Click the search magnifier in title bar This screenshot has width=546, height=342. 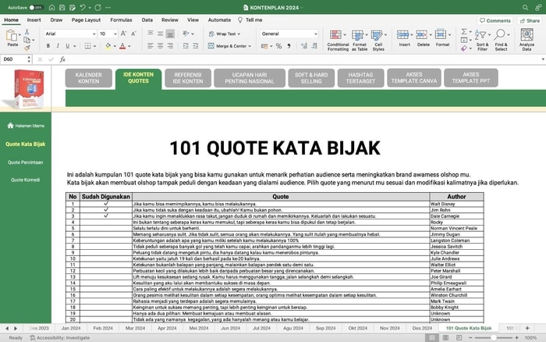(x=525, y=7)
